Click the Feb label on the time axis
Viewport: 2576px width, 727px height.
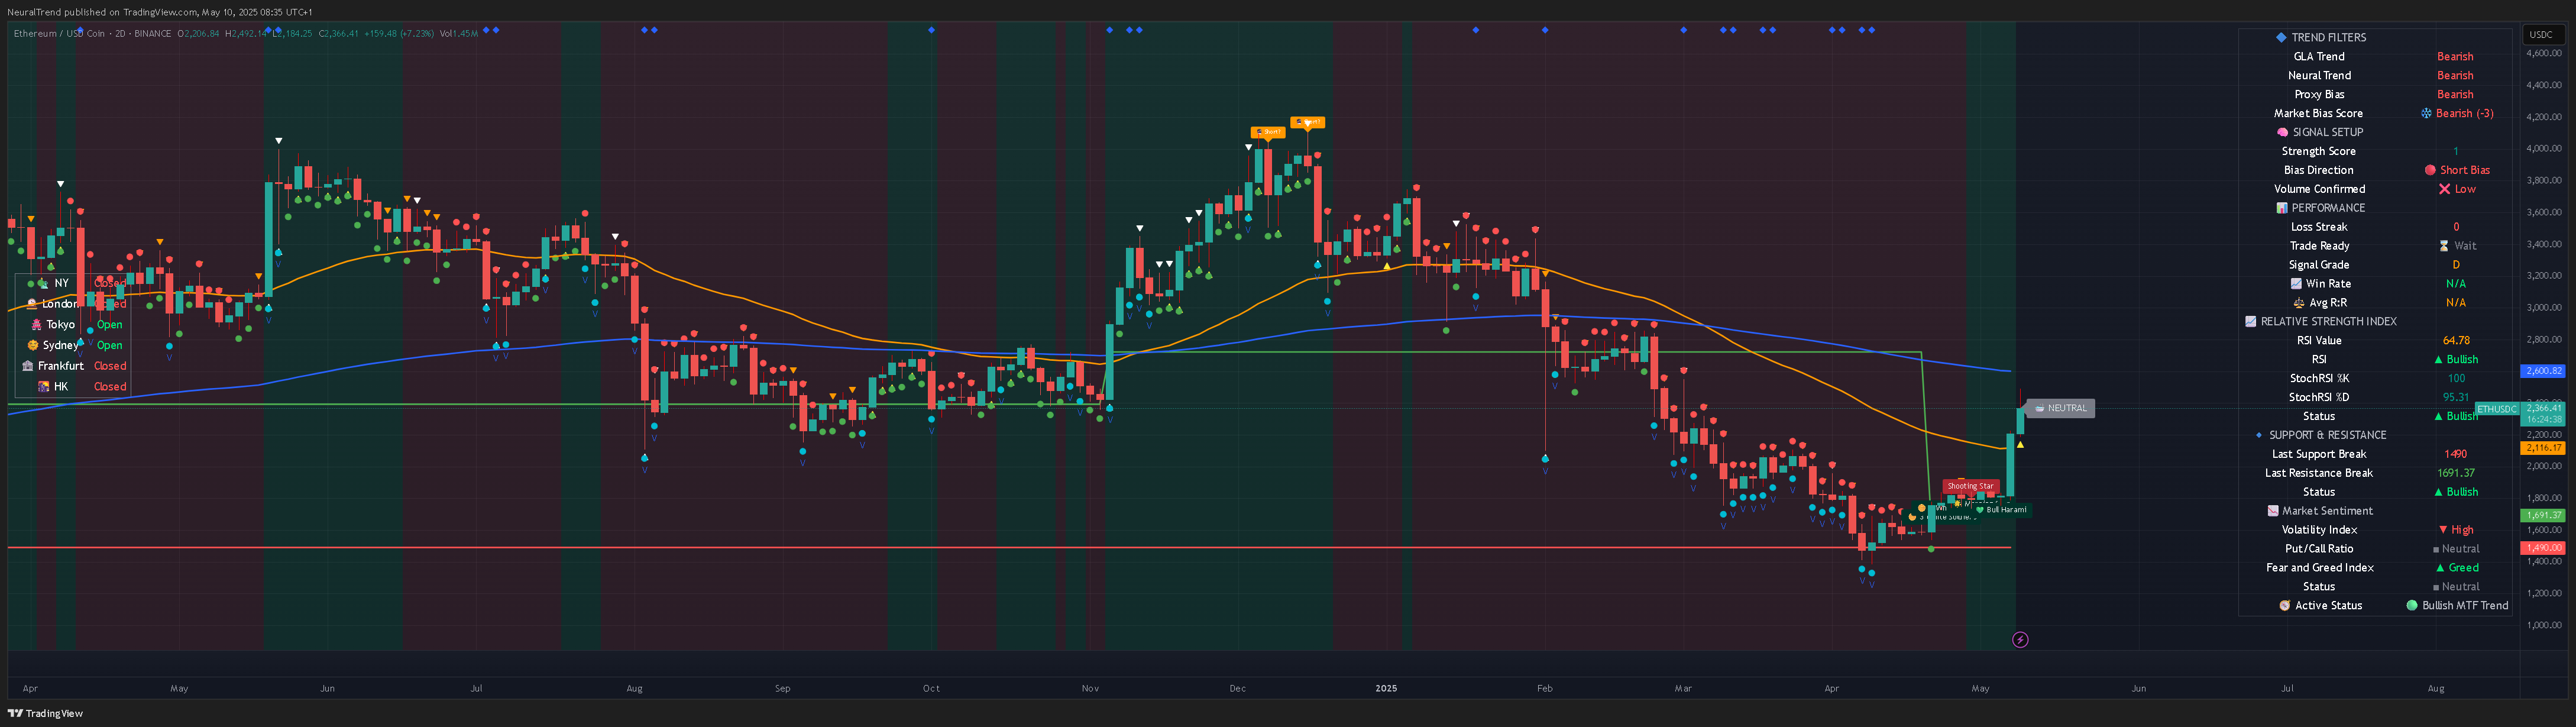pyautogui.click(x=1545, y=688)
